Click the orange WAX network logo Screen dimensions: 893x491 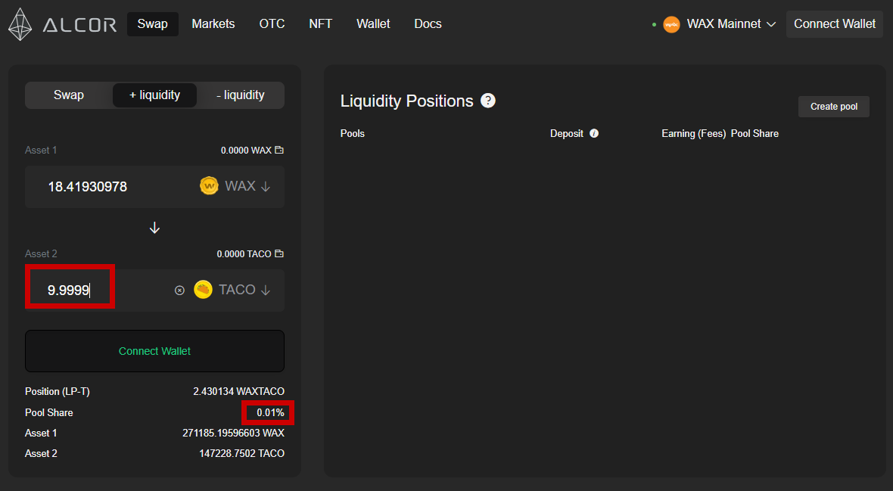671,24
